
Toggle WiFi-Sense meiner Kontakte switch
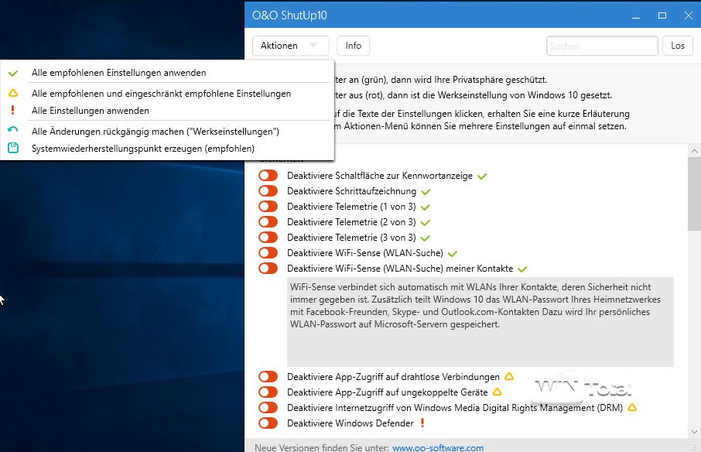pos(268,269)
